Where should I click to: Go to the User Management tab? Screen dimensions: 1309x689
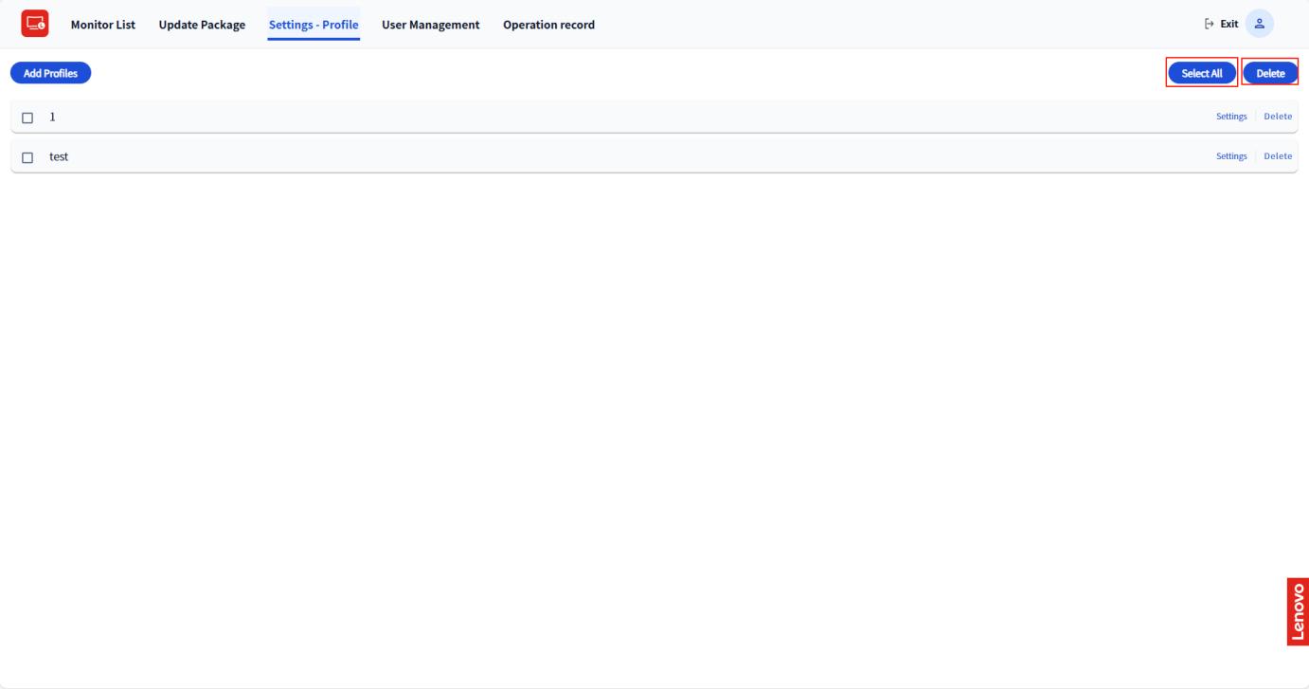430,25
